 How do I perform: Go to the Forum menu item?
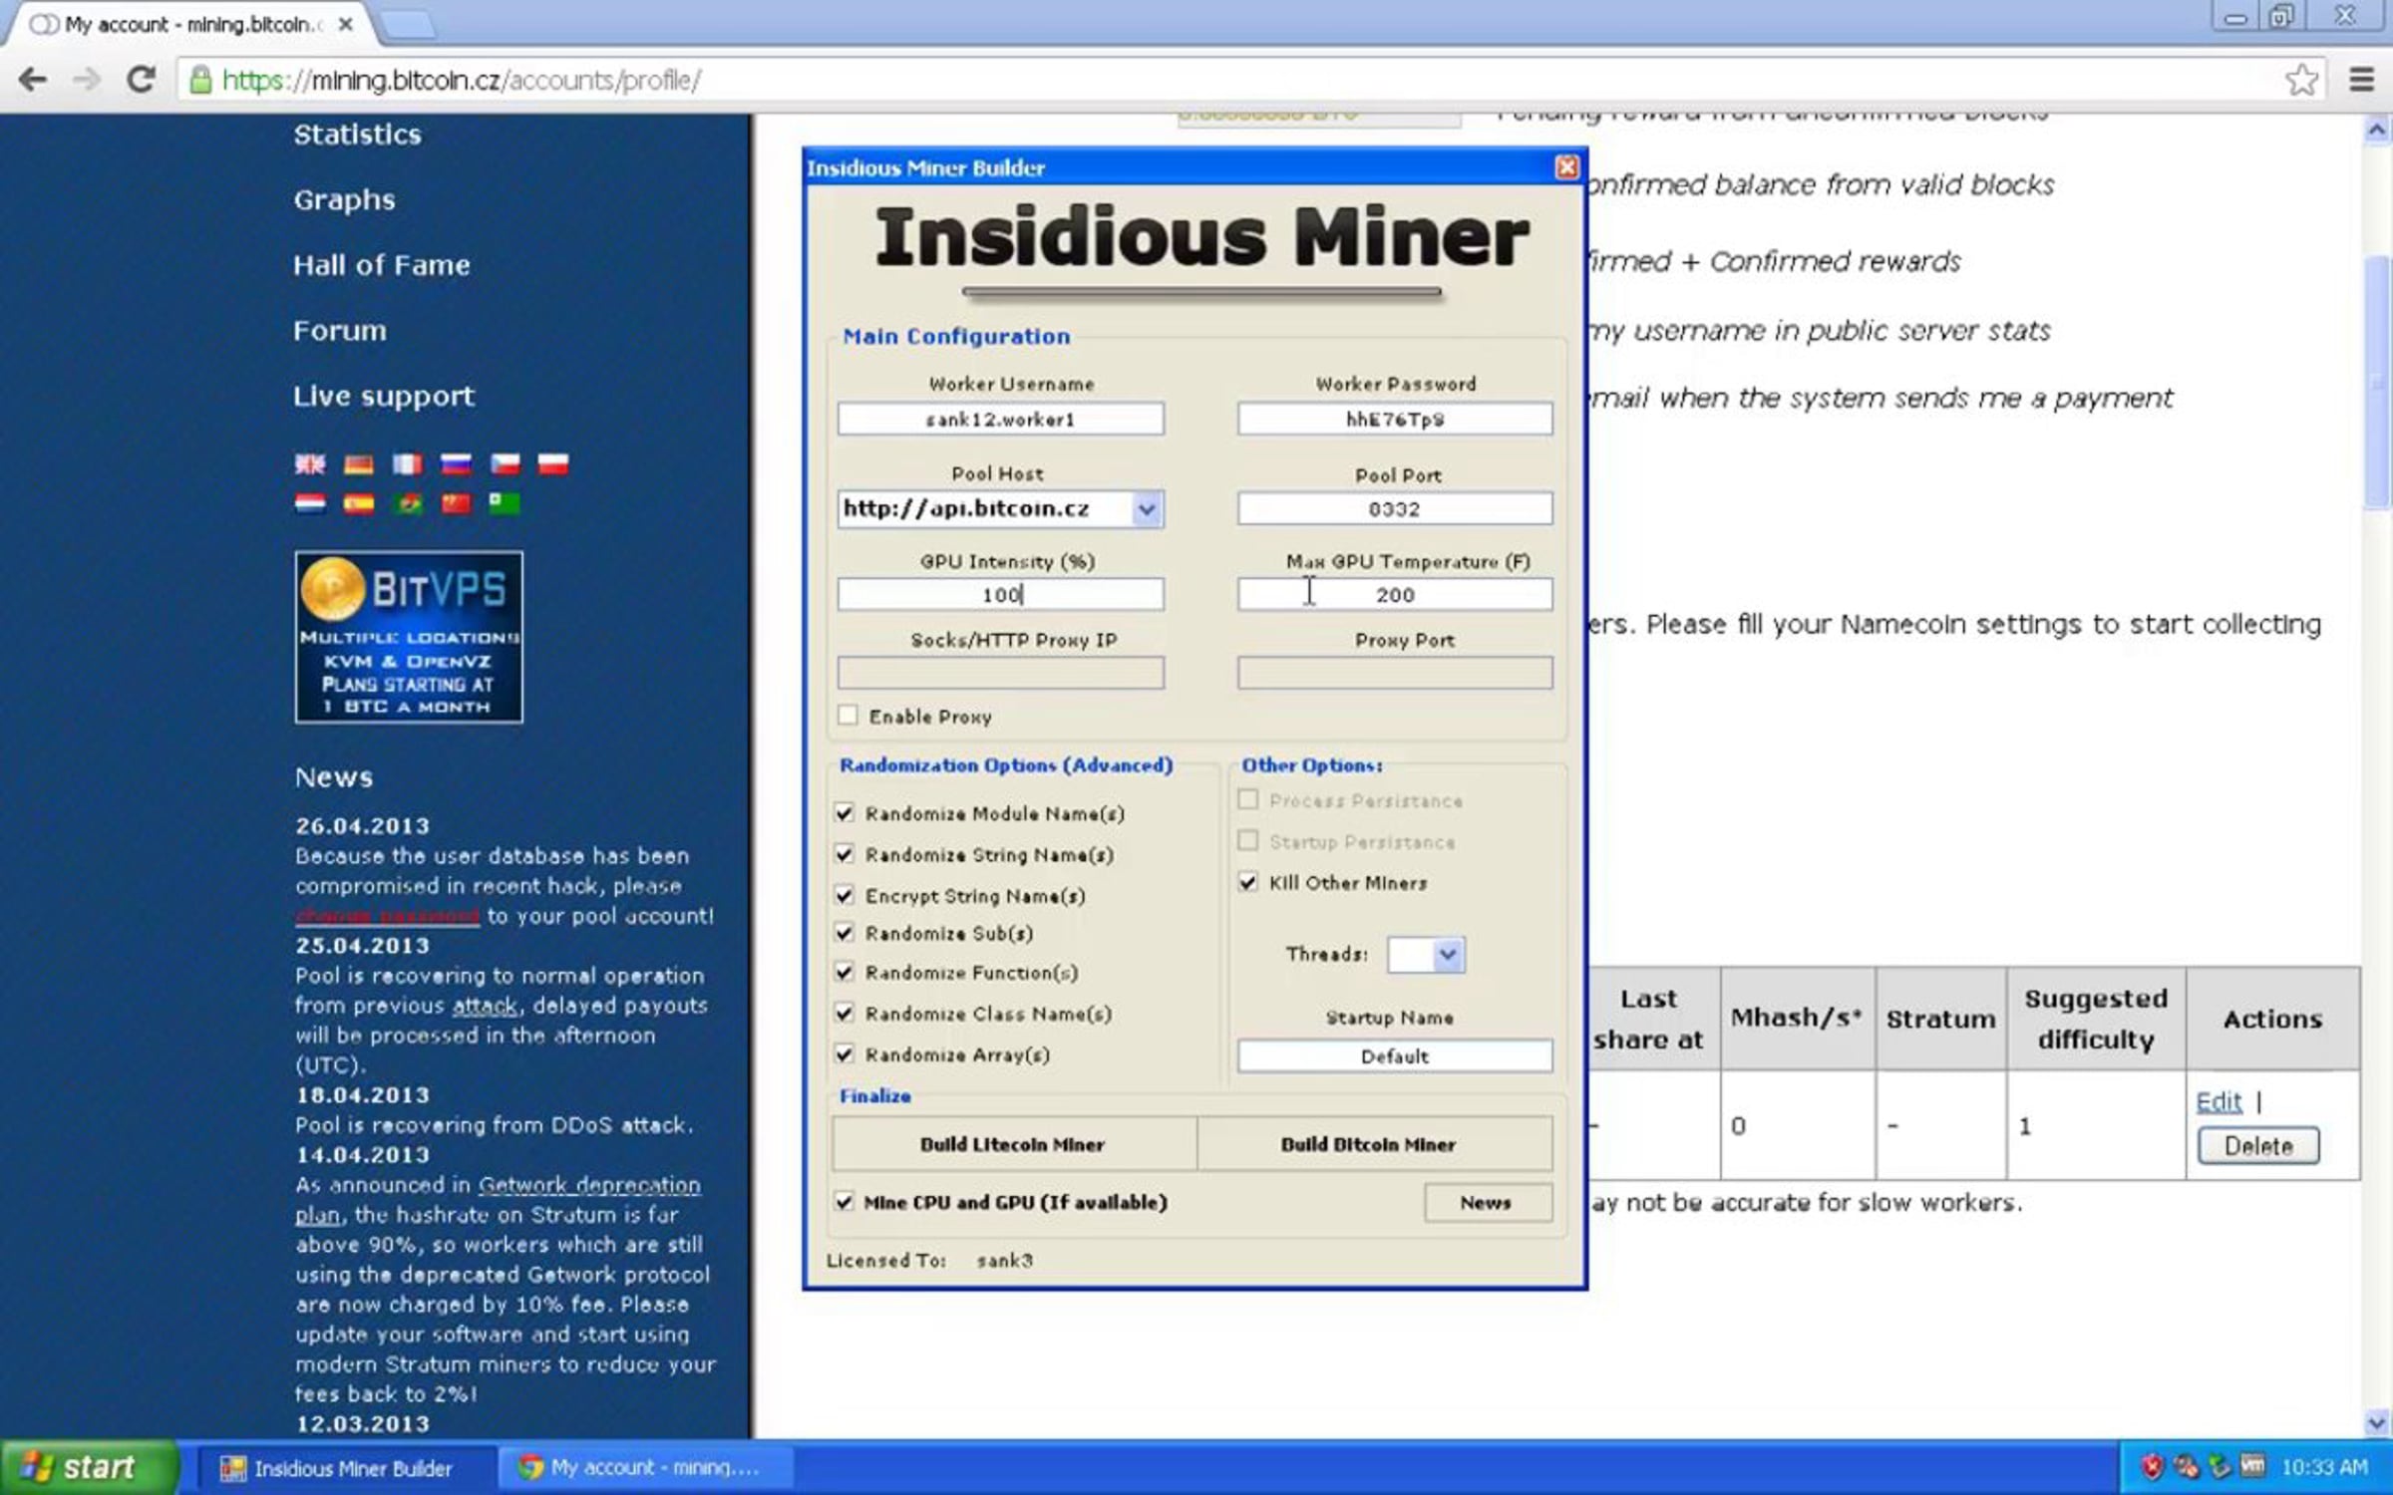pos(339,331)
